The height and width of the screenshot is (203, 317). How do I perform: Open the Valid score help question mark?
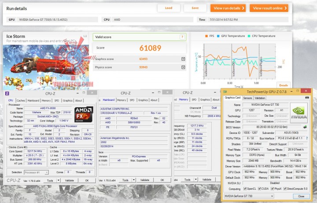pos(182,37)
